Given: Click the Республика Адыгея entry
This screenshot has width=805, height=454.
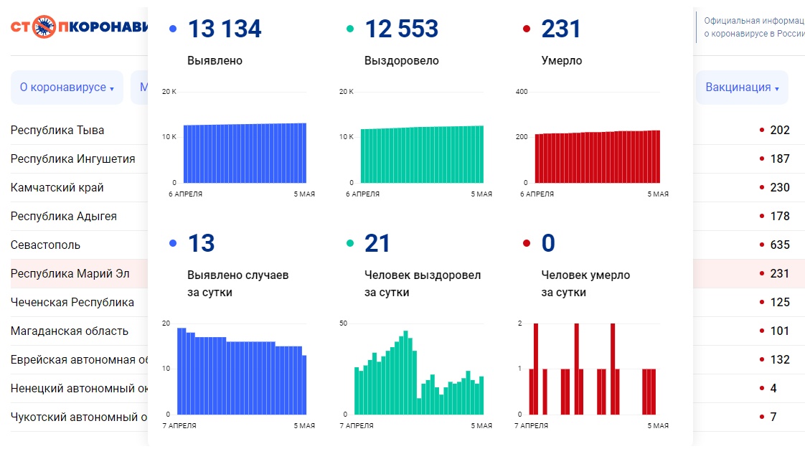Looking at the screenshot, I should click(x=63, y=216).
